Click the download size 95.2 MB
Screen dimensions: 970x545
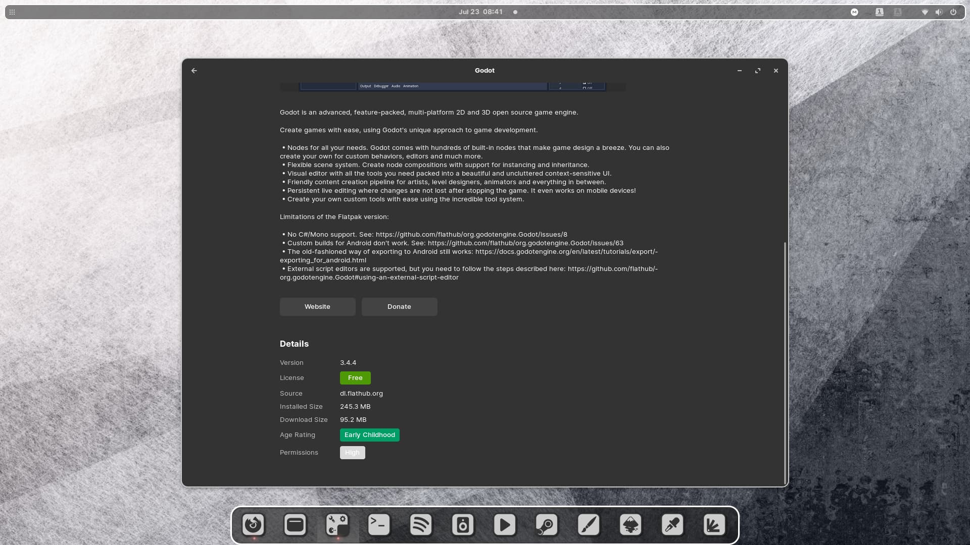(x=353, y=420)
